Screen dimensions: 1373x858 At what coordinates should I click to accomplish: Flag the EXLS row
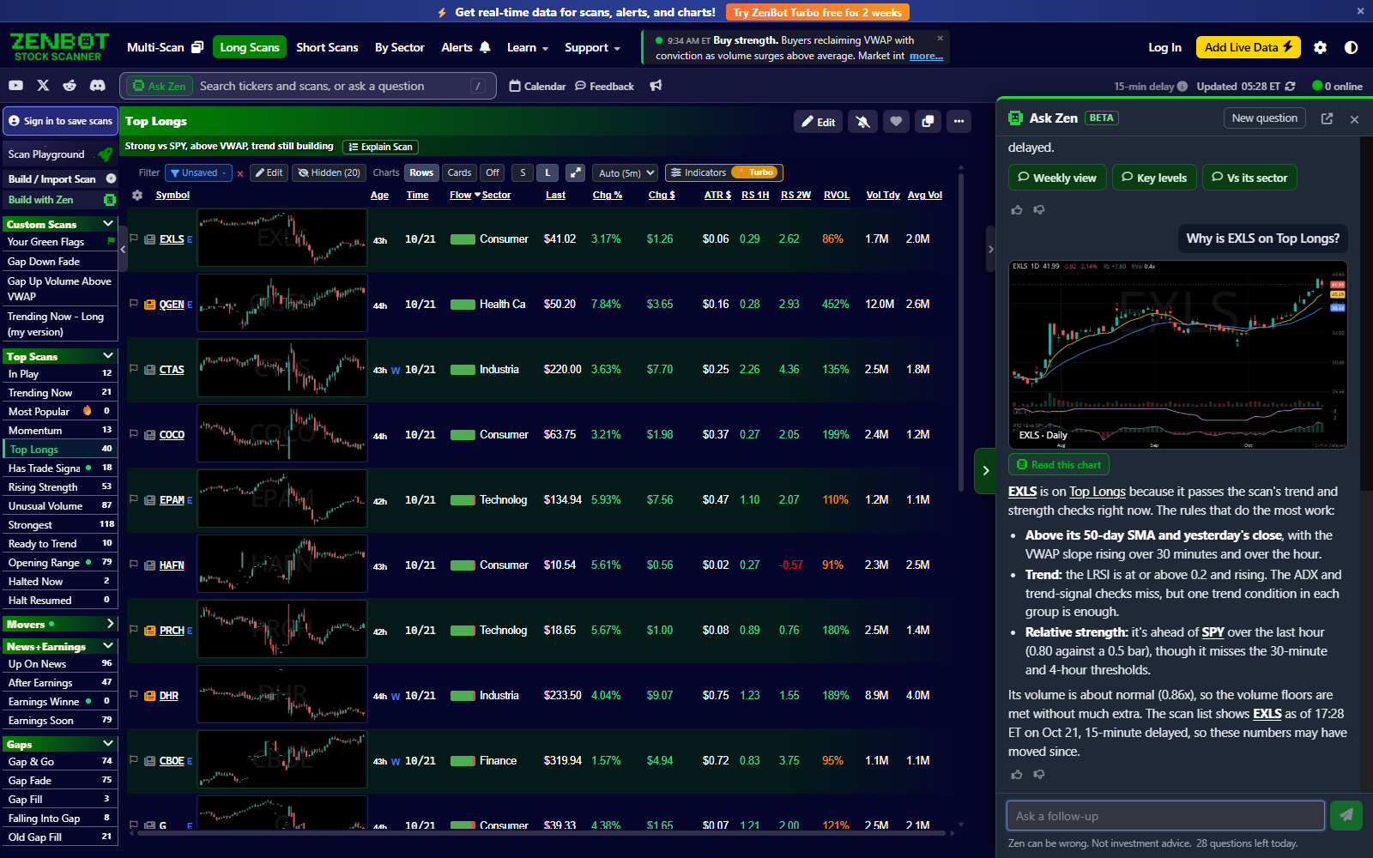pyautogui.click(x=134, y=239)
